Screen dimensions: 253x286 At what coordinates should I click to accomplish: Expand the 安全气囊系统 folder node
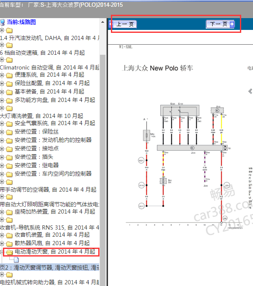pyautogui.click(x=2, y=123)
